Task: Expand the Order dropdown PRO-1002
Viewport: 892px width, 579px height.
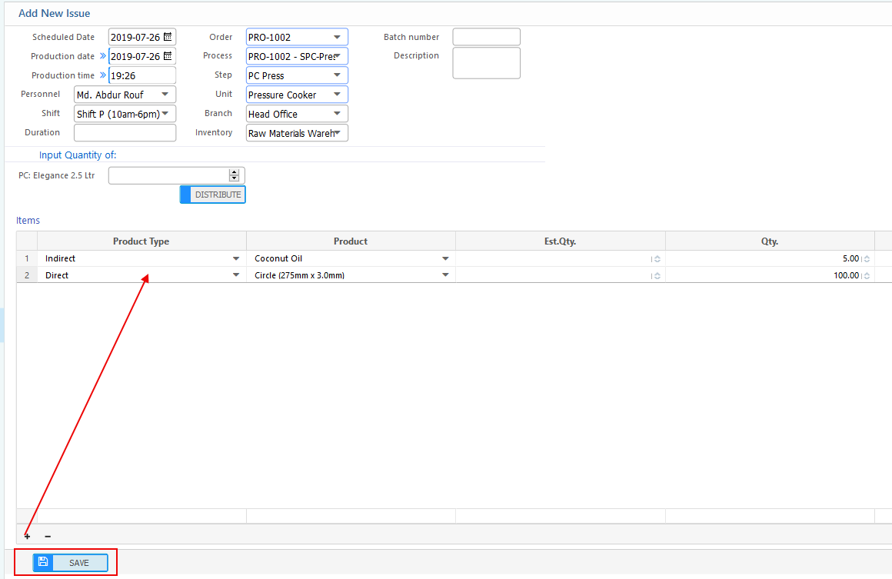Action: point(337,37)
